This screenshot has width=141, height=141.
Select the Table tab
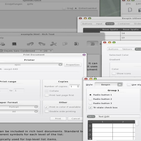pos(91,117)
